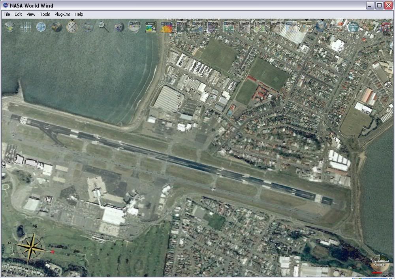Expand the Tools menu
The height and width of the screenshot is (279, 395).
(x=45, y=14)
